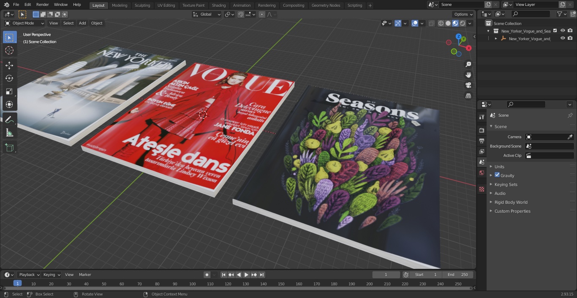Switch to material preview shading
Viewport: 577px width, 298px height.
pyautogui.click(x=455, y=23)
